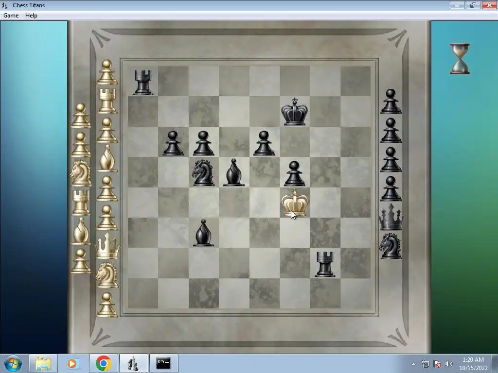Switch to the Chess Titans taskbar button
Screen dimensions: 498x373
[x=133, y=363]
